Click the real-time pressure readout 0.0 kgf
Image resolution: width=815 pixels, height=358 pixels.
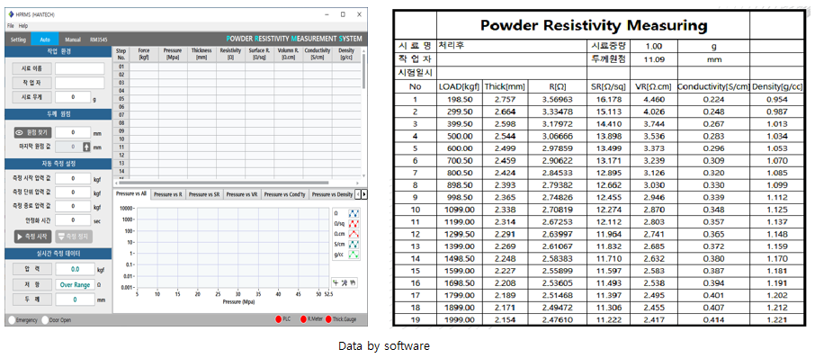pyautogui.click(x=76, y=270)
